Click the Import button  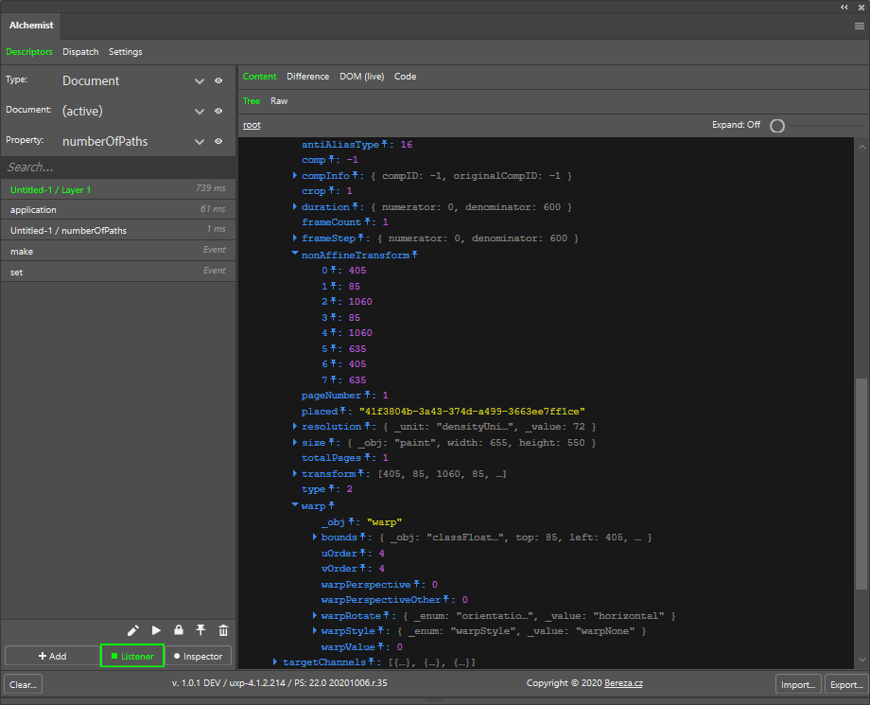(798, 684)
